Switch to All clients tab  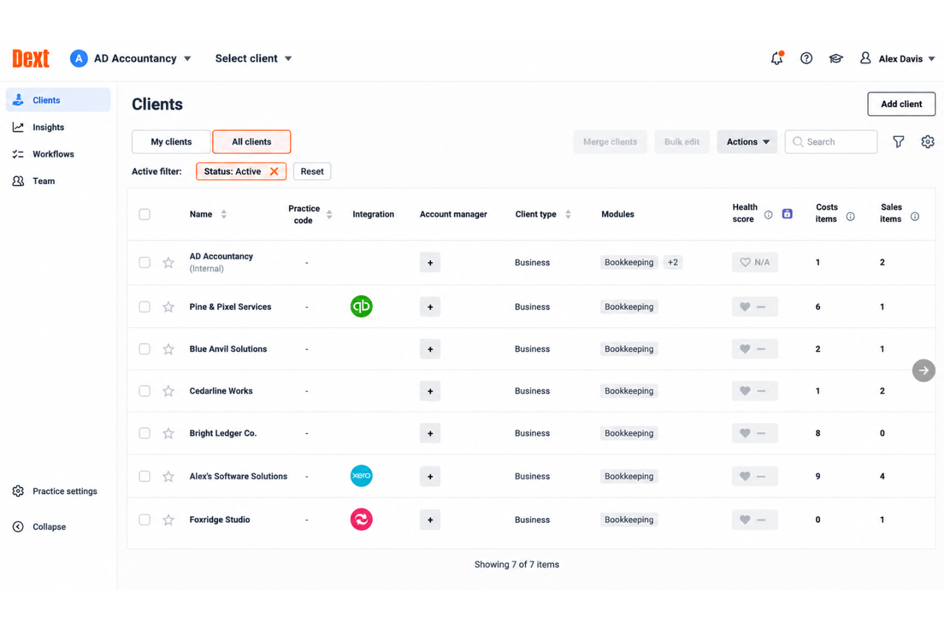point(251,141)
